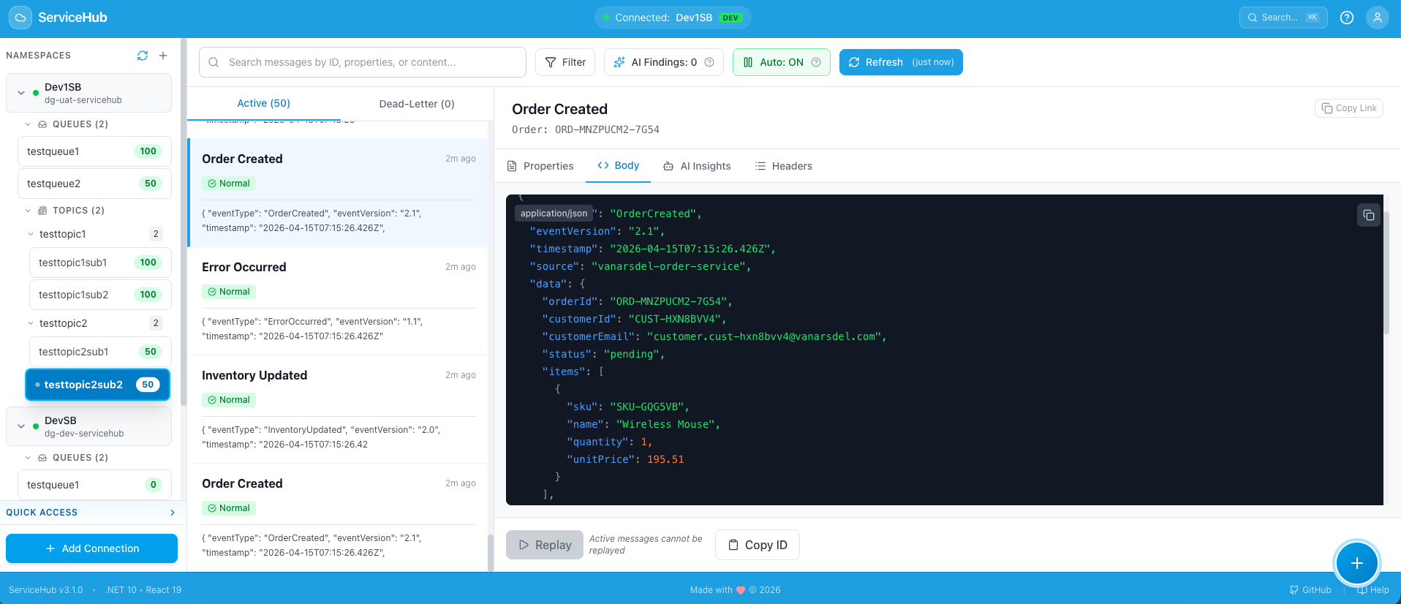
Task: Click the GitHub icon in the footer
Action: point(1294,590)
